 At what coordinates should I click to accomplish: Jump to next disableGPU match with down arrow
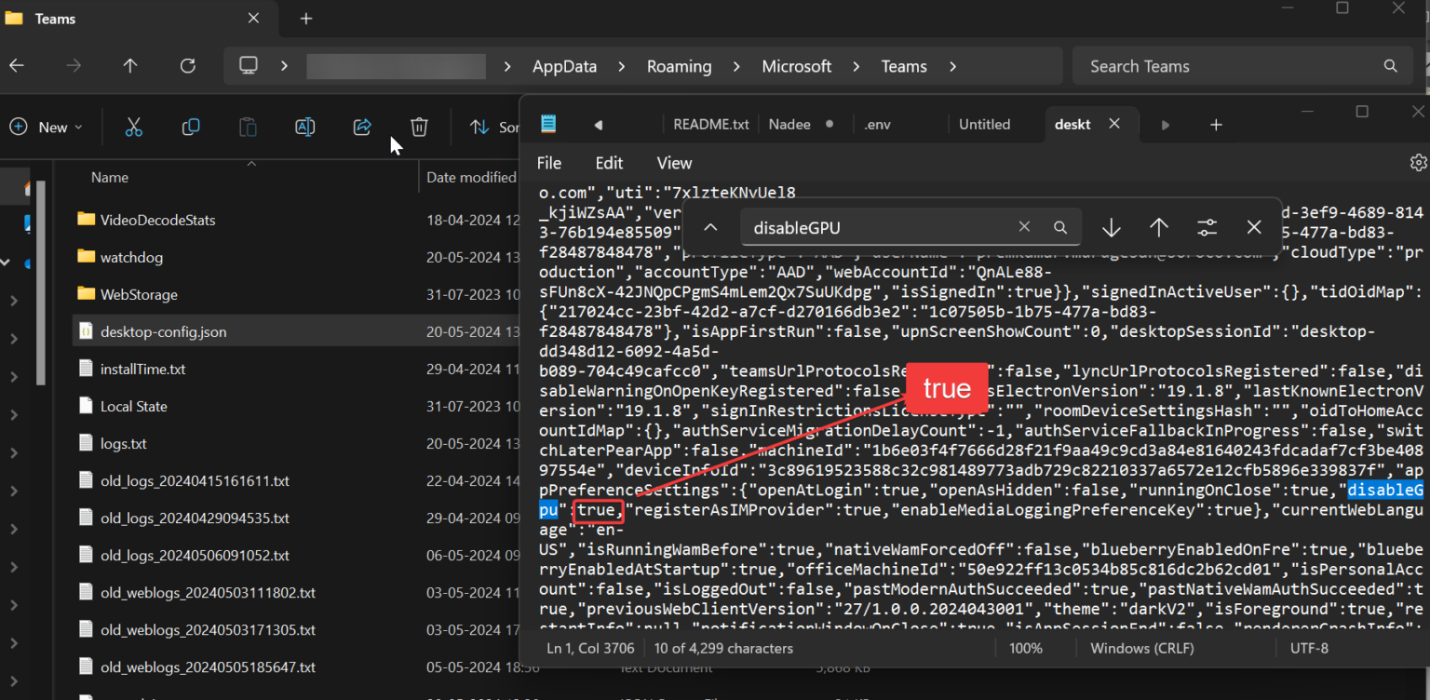pyautogui.click(x=1110, y=226)
